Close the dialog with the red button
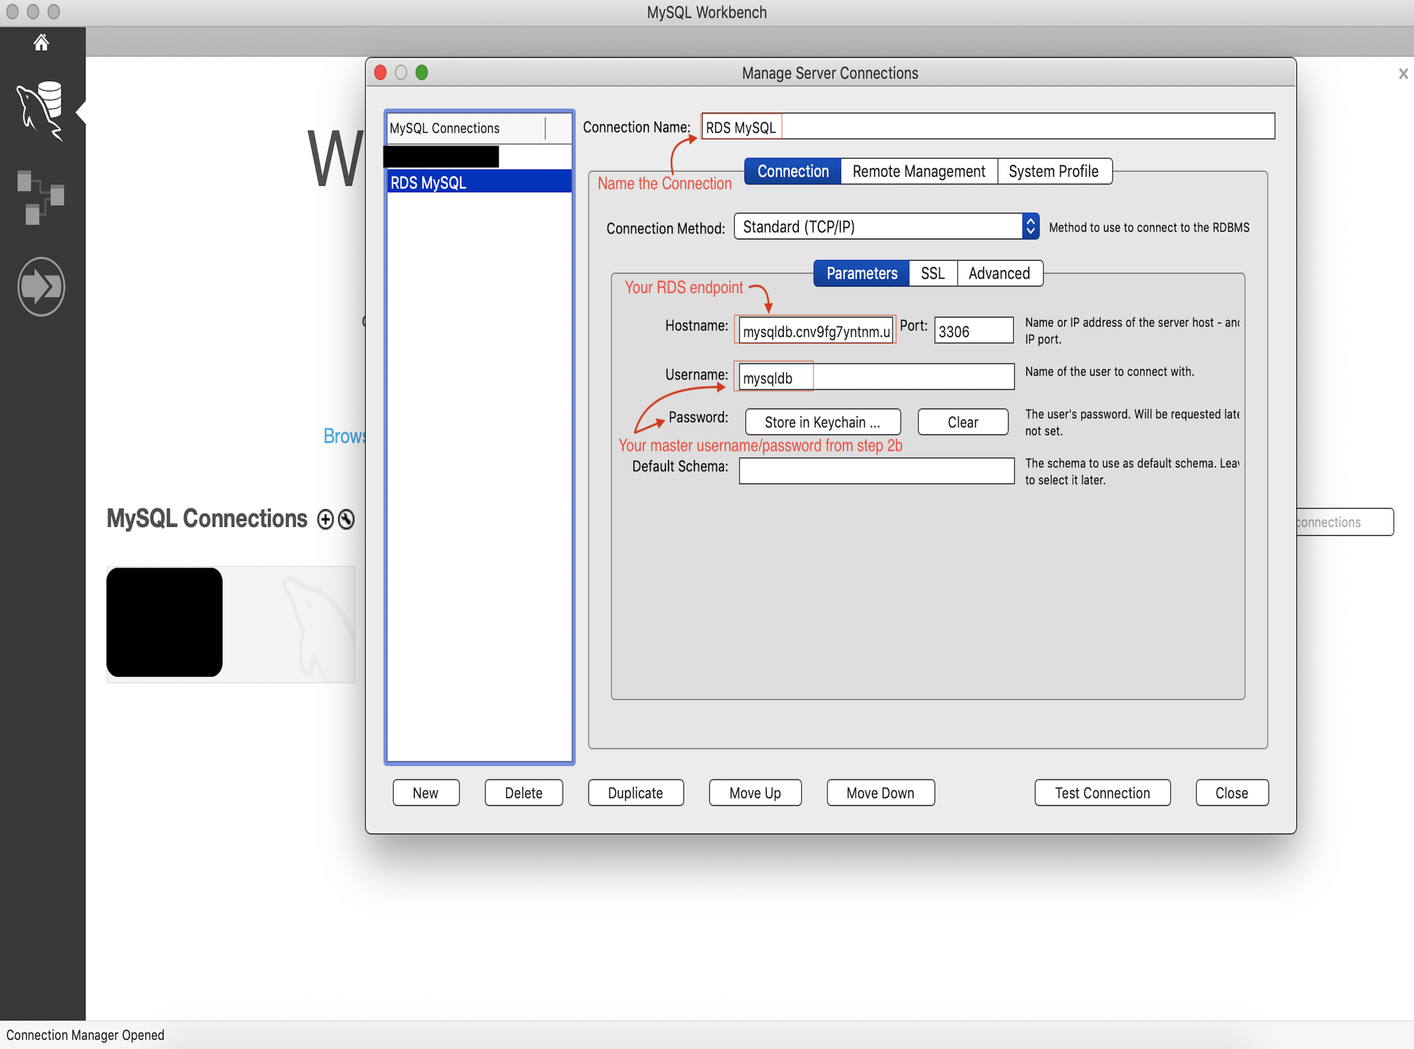Image resolution: width=1414 pixels, height=1049 pixels. click(x=380, y=72)
